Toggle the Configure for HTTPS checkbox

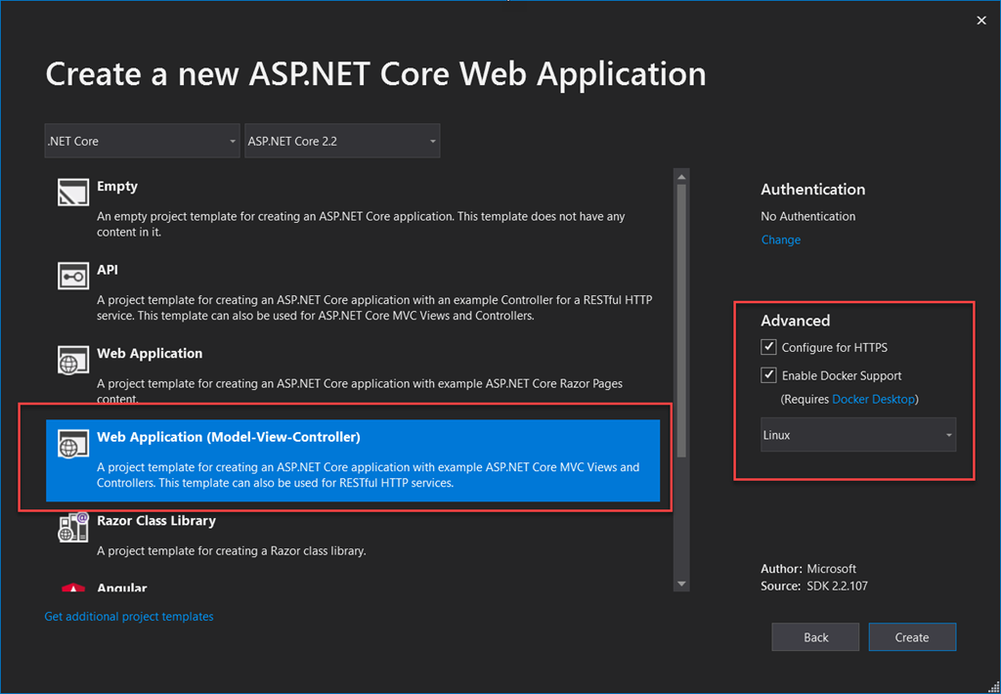coord(768,347)
